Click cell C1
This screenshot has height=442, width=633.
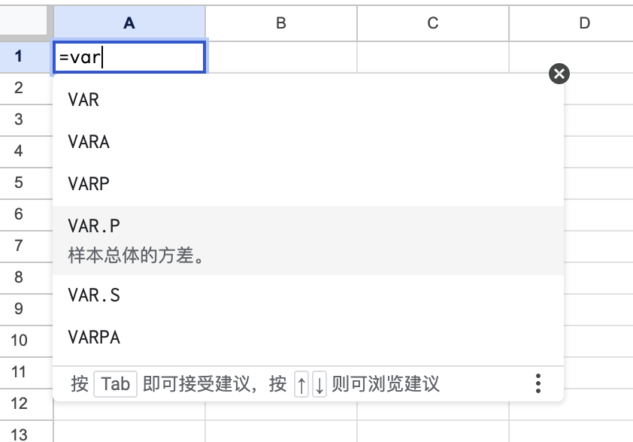[433, 56]
